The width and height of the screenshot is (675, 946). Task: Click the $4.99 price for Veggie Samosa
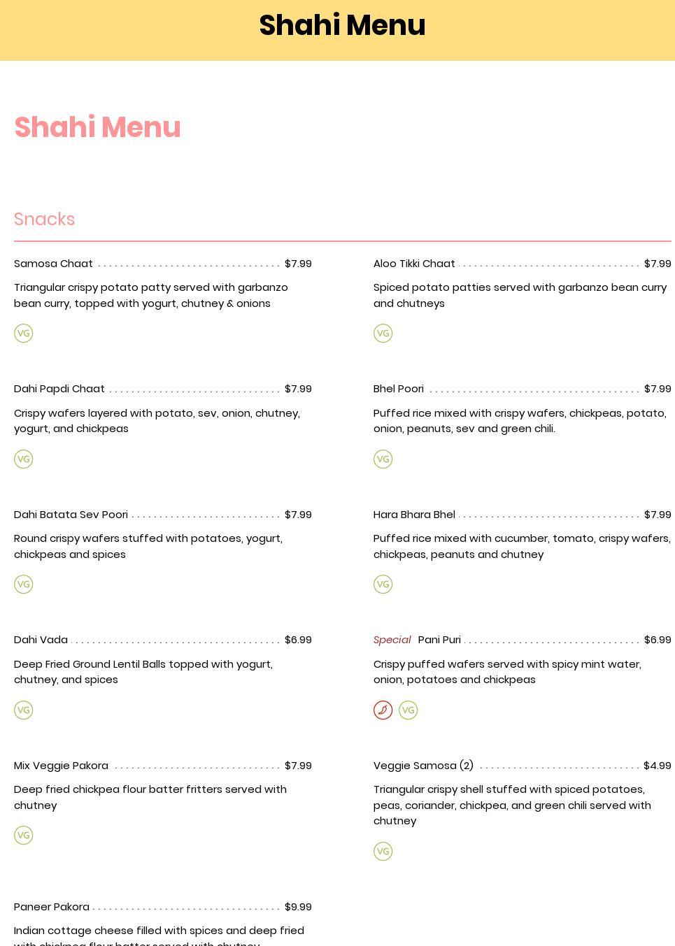[x=657, y=766]
